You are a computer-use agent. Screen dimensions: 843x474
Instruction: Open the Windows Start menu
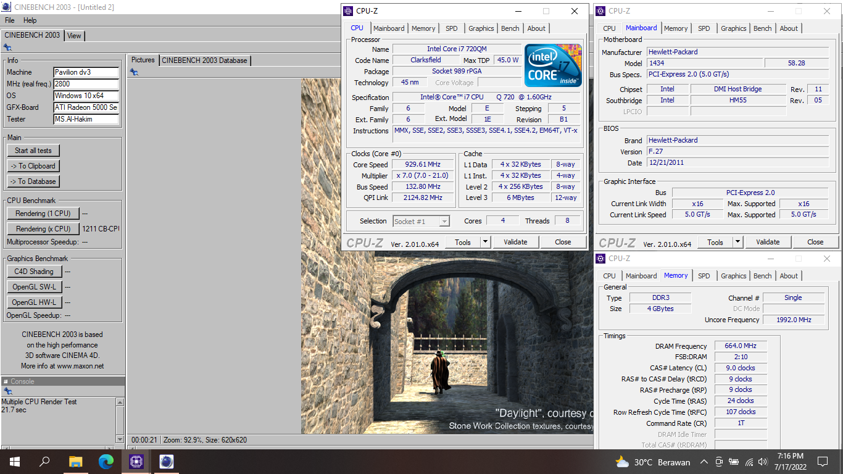tap(15, 462)
